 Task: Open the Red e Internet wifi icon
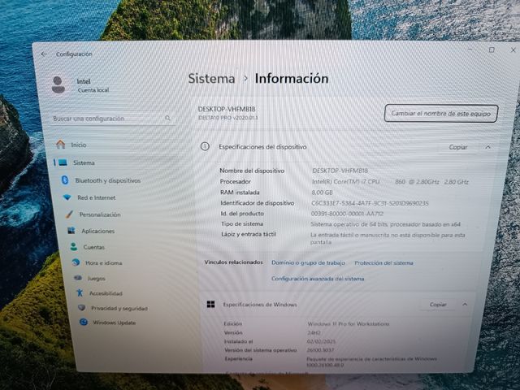[67, 197]
